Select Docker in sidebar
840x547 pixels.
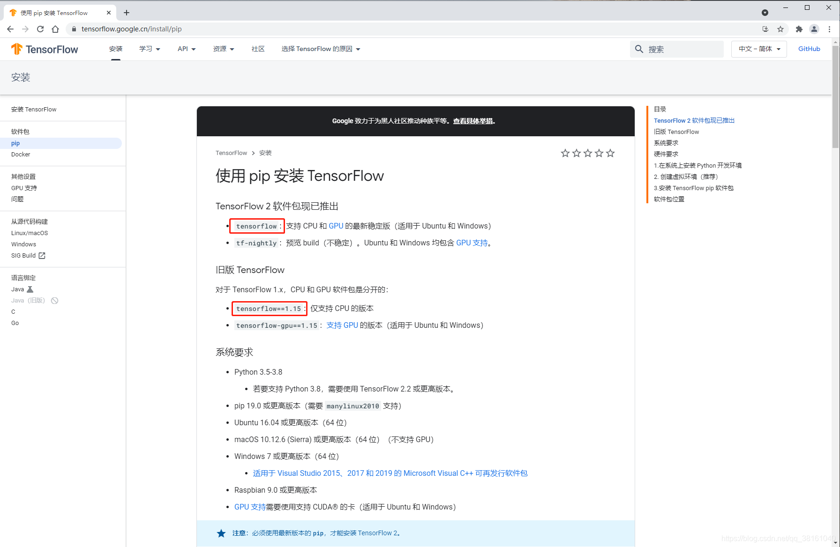pos(21,154)
